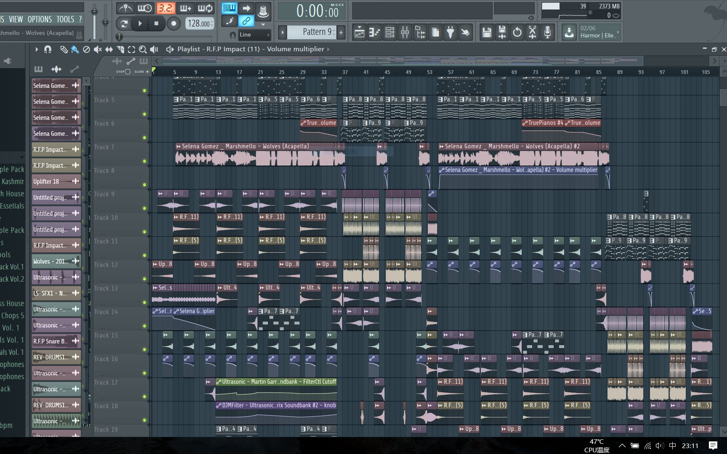Toggle playlist snap magnet
727x454 pixels.
pos(48,50)
